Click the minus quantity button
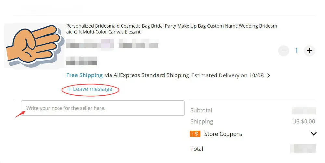 click(284, 51)
